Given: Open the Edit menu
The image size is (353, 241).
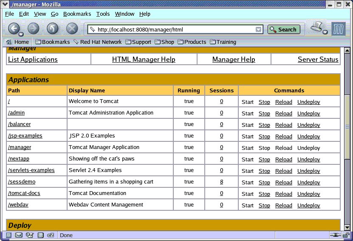Looking at the screenshot, I should pyautogui.click(x=24, y=14).
